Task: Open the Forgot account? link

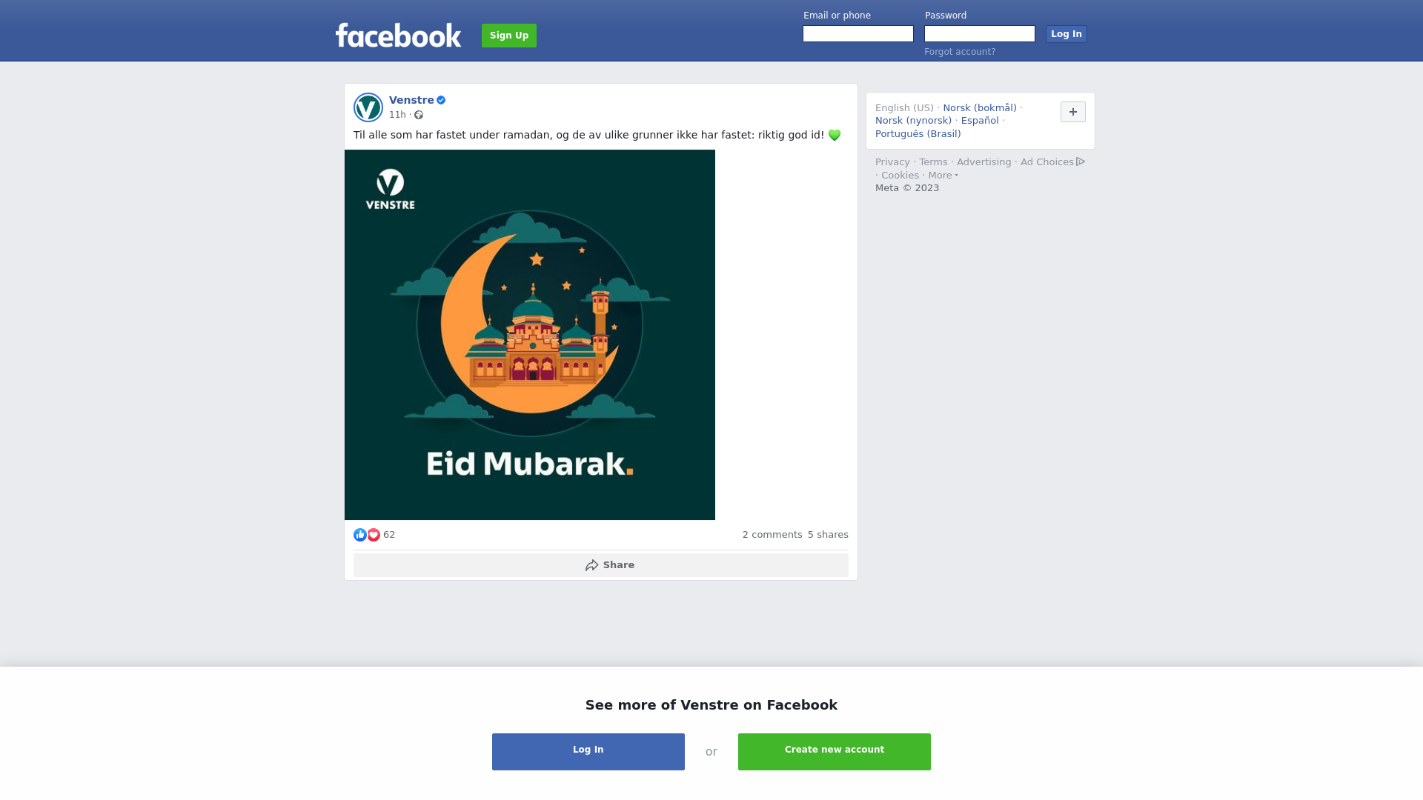Action: [x=960, y=52]
